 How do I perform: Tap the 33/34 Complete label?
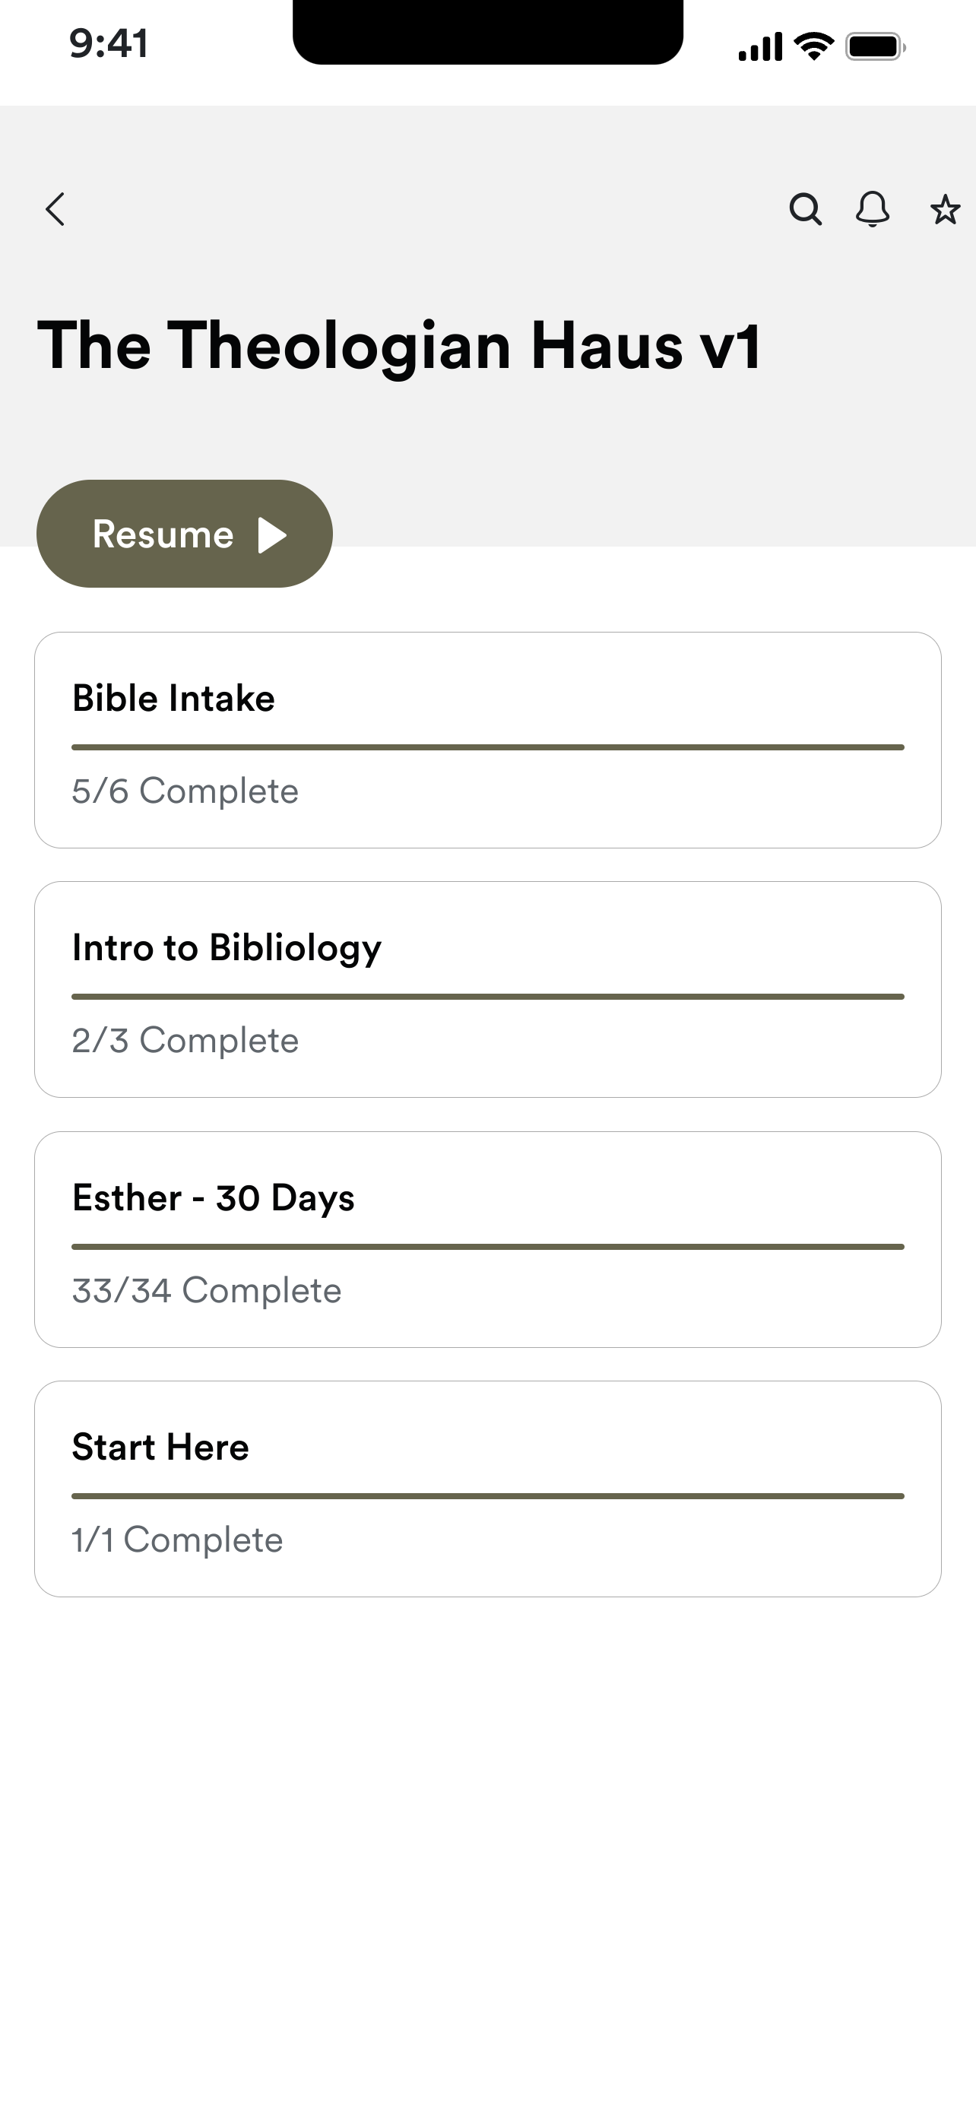[207, 1292]
